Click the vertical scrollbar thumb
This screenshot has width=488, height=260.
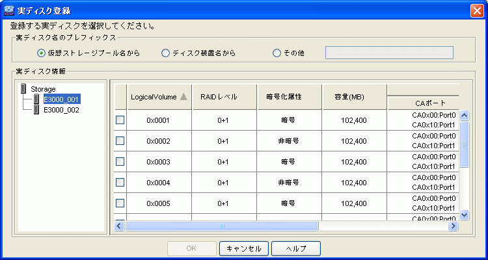(465, 144)
